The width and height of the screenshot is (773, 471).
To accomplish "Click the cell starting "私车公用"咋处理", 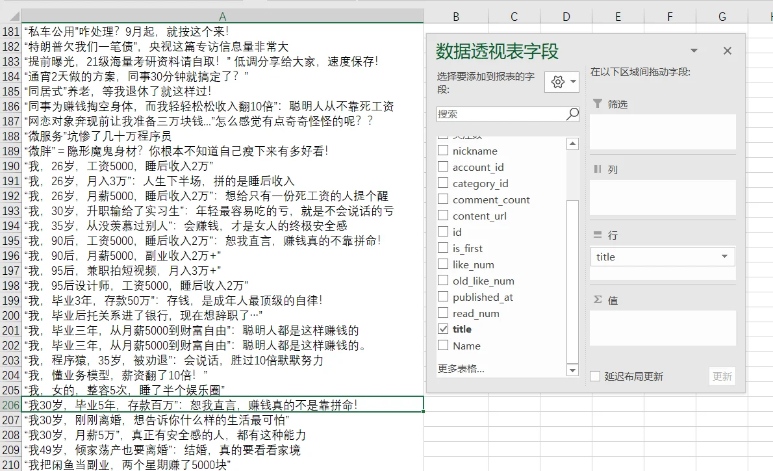I will 222,32.
